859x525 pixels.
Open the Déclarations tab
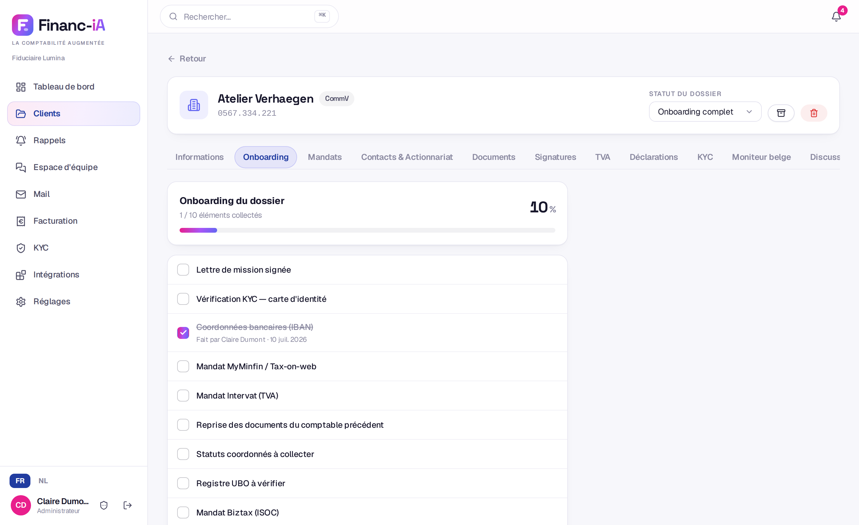coord(654,157)
